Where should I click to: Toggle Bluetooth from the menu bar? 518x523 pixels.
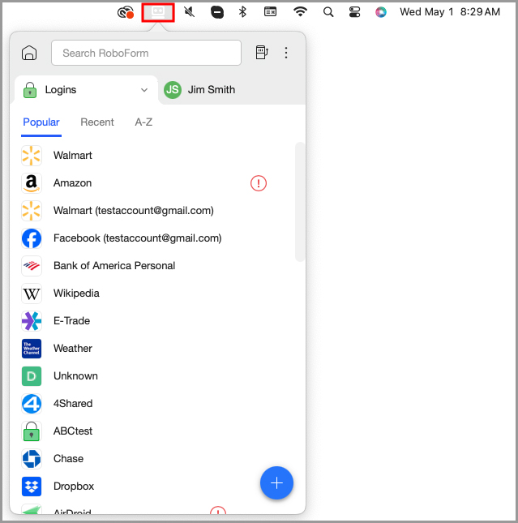tap(242, 12)
